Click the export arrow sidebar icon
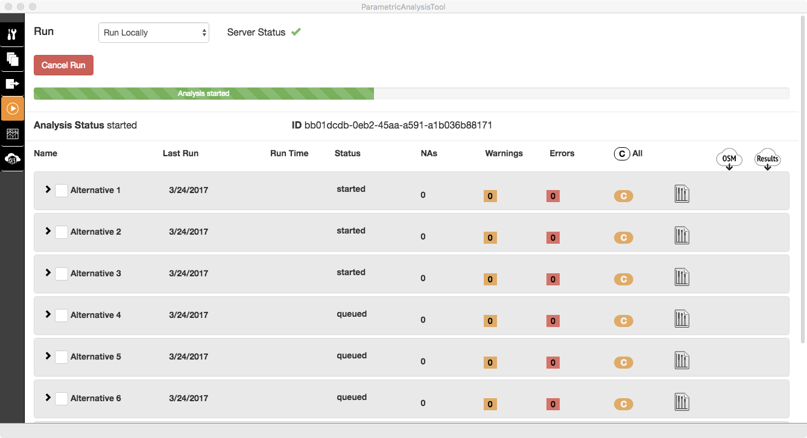Viewport: 807px width, 438px height. pyautogui.click(x=12, y=84)
